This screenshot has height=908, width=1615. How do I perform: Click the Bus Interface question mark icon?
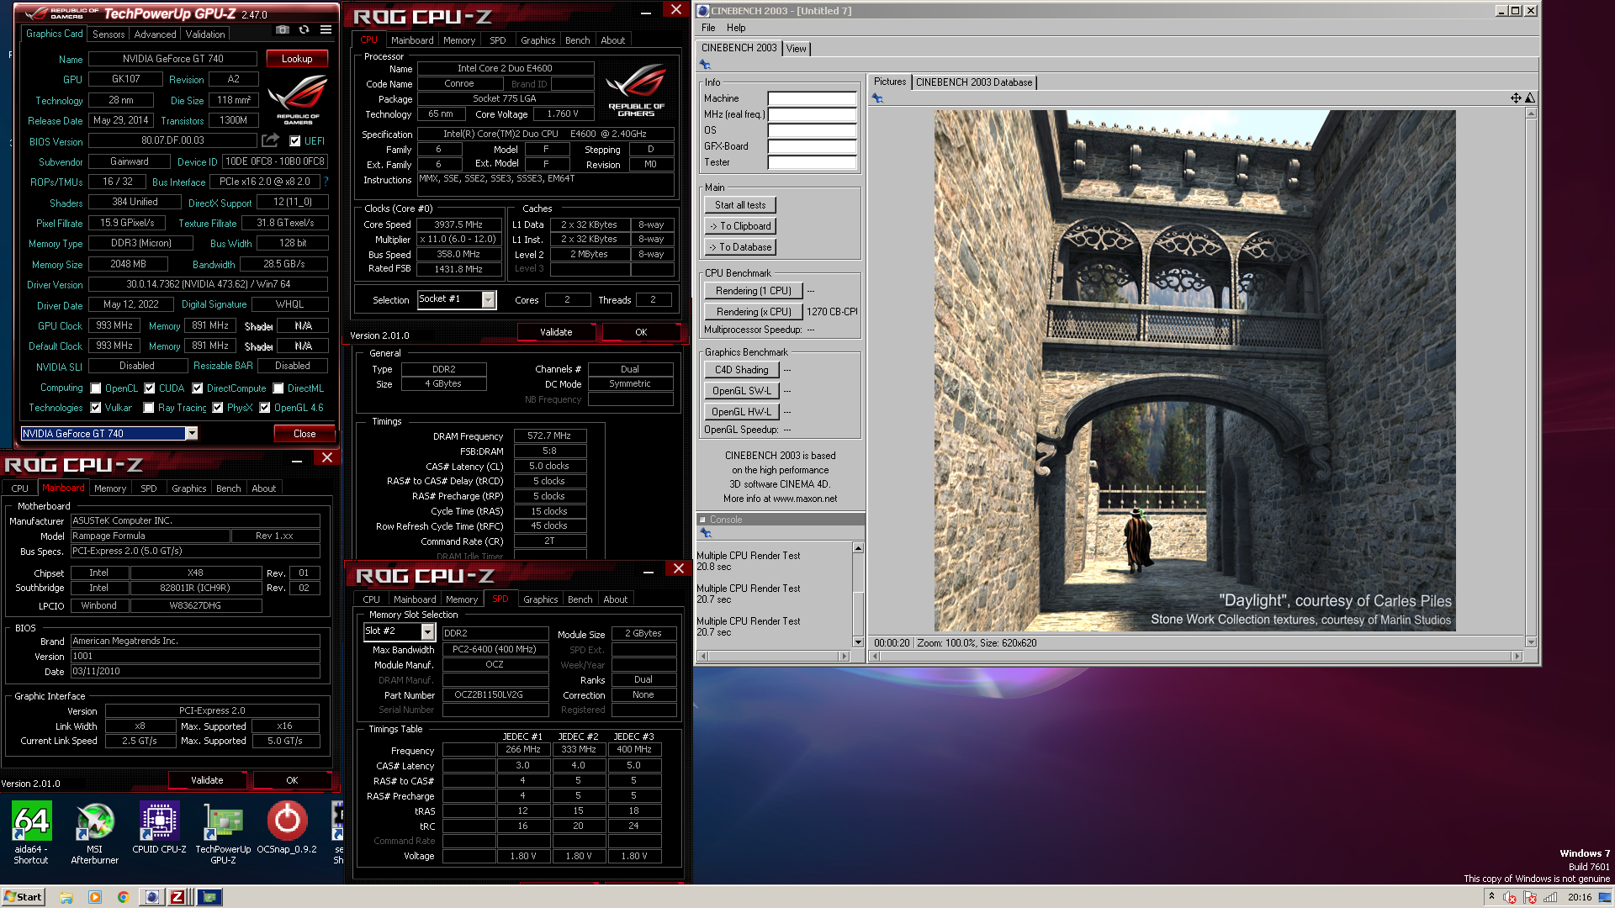coord(326,182)
